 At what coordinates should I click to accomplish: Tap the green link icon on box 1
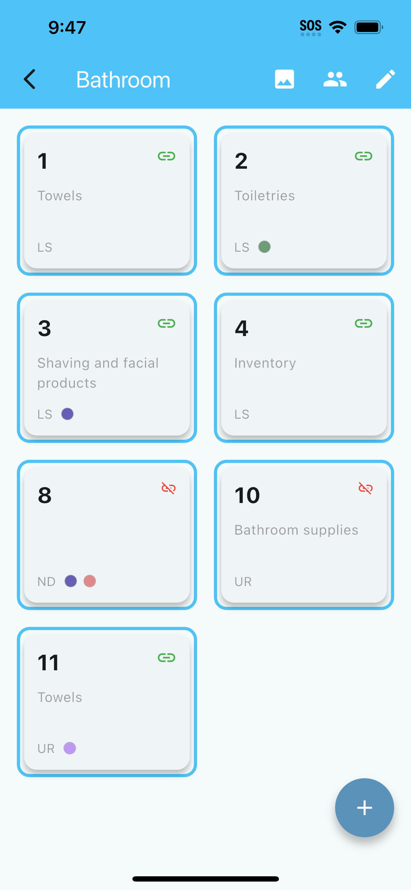(167, 156)
